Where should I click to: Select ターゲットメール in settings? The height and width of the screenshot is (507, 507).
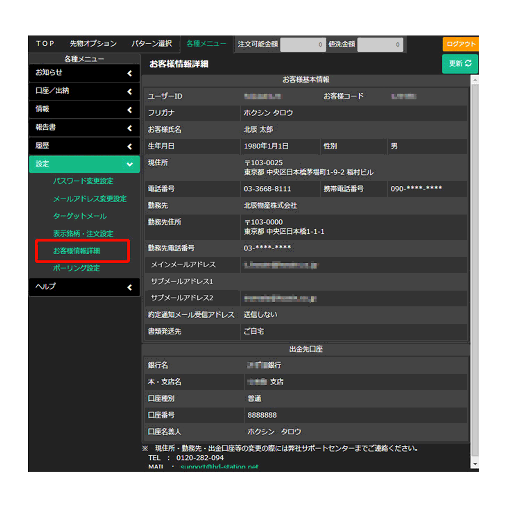(80, 216)
